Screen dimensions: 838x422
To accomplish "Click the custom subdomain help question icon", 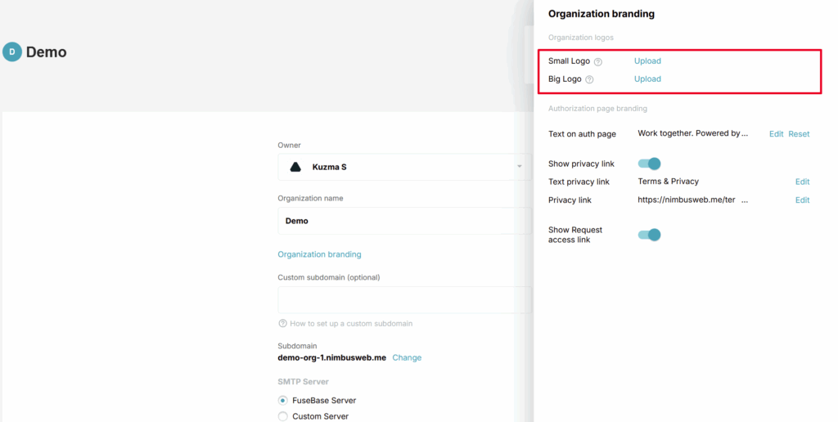I will pyautogui.click(x=282, y=324).
